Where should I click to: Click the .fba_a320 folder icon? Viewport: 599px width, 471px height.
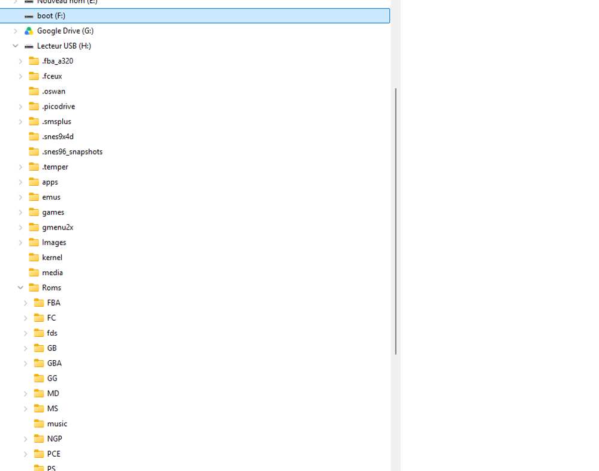[x=34, y=61]
